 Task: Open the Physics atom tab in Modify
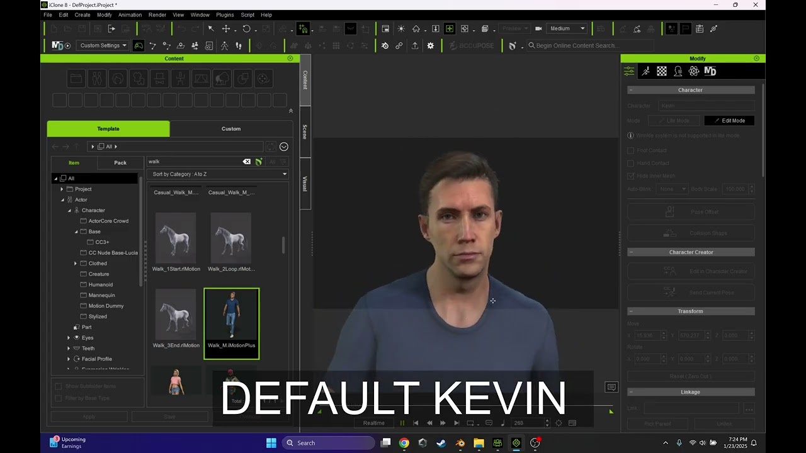pos(694,71)
